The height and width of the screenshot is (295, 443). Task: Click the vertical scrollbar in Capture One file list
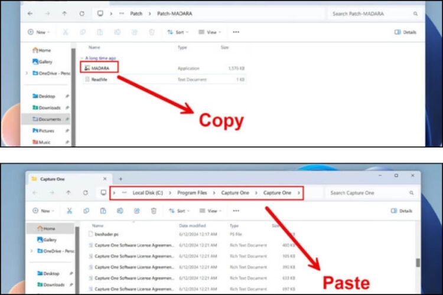click(418, 263)
